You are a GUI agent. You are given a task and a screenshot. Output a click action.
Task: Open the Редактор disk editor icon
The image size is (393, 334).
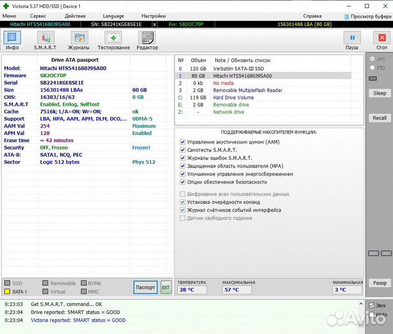tap(147, 40)
